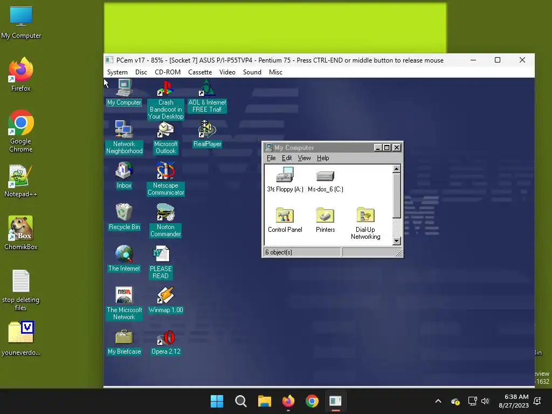The width and height of the screenshot is (552, 414).
Task: Select Notepad++ desktop shortcut
Action: (21, 181)
